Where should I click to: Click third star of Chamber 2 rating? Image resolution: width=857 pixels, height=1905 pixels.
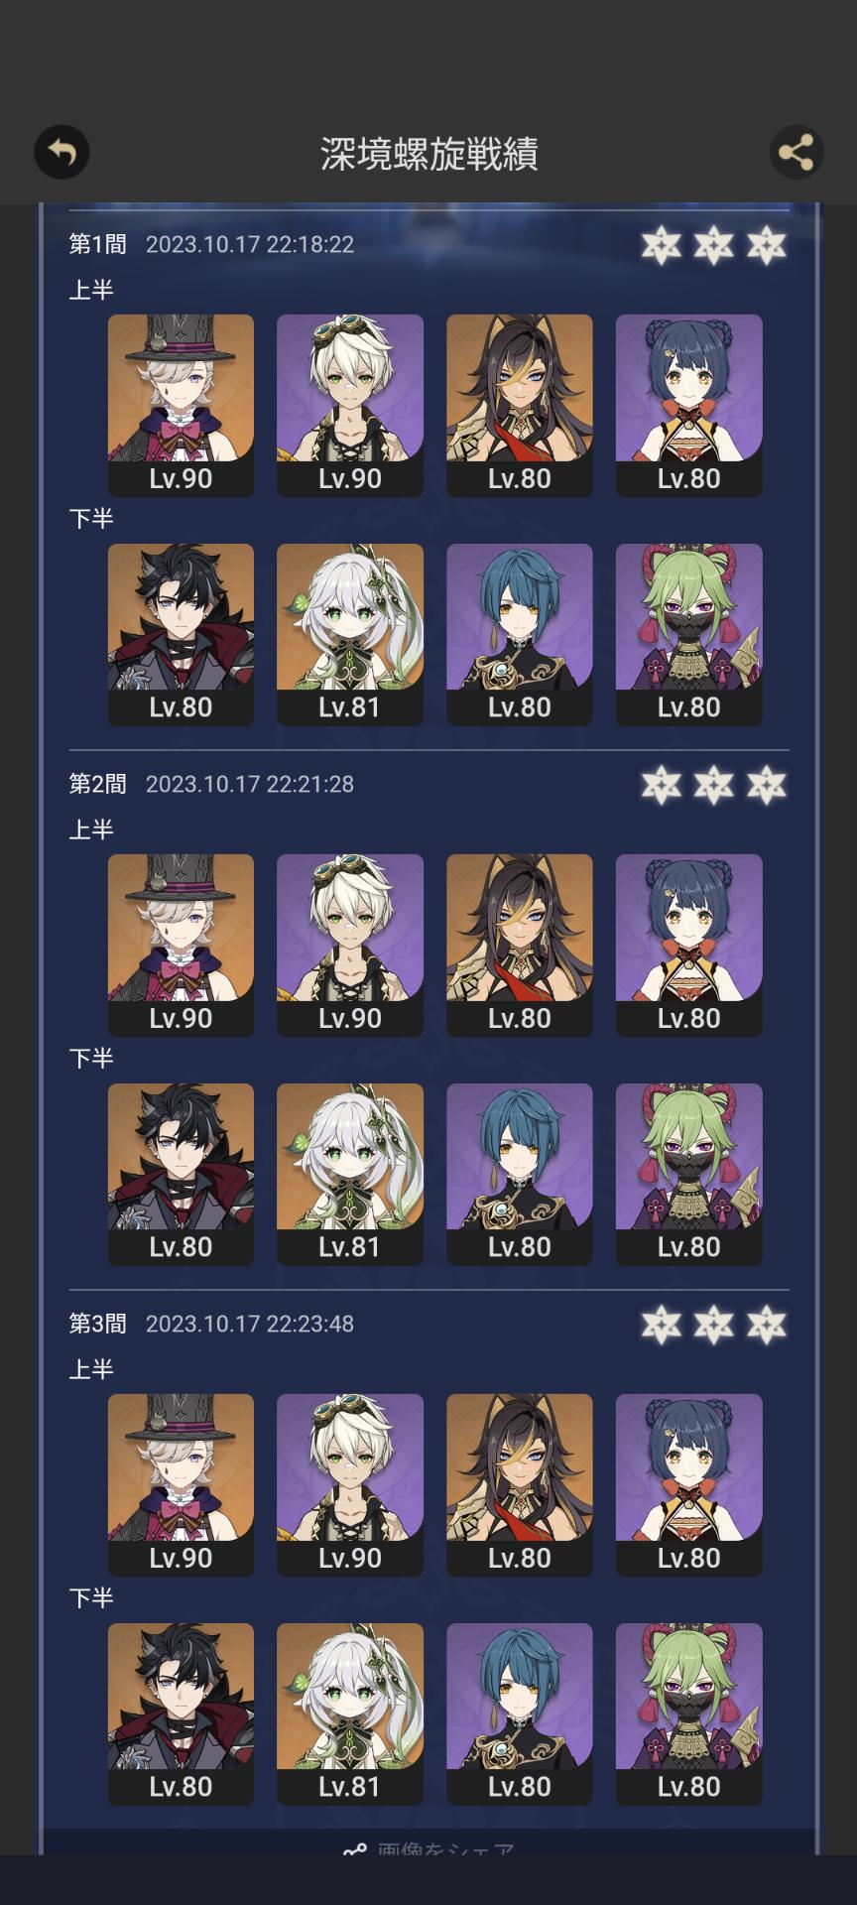pos(767,785)
